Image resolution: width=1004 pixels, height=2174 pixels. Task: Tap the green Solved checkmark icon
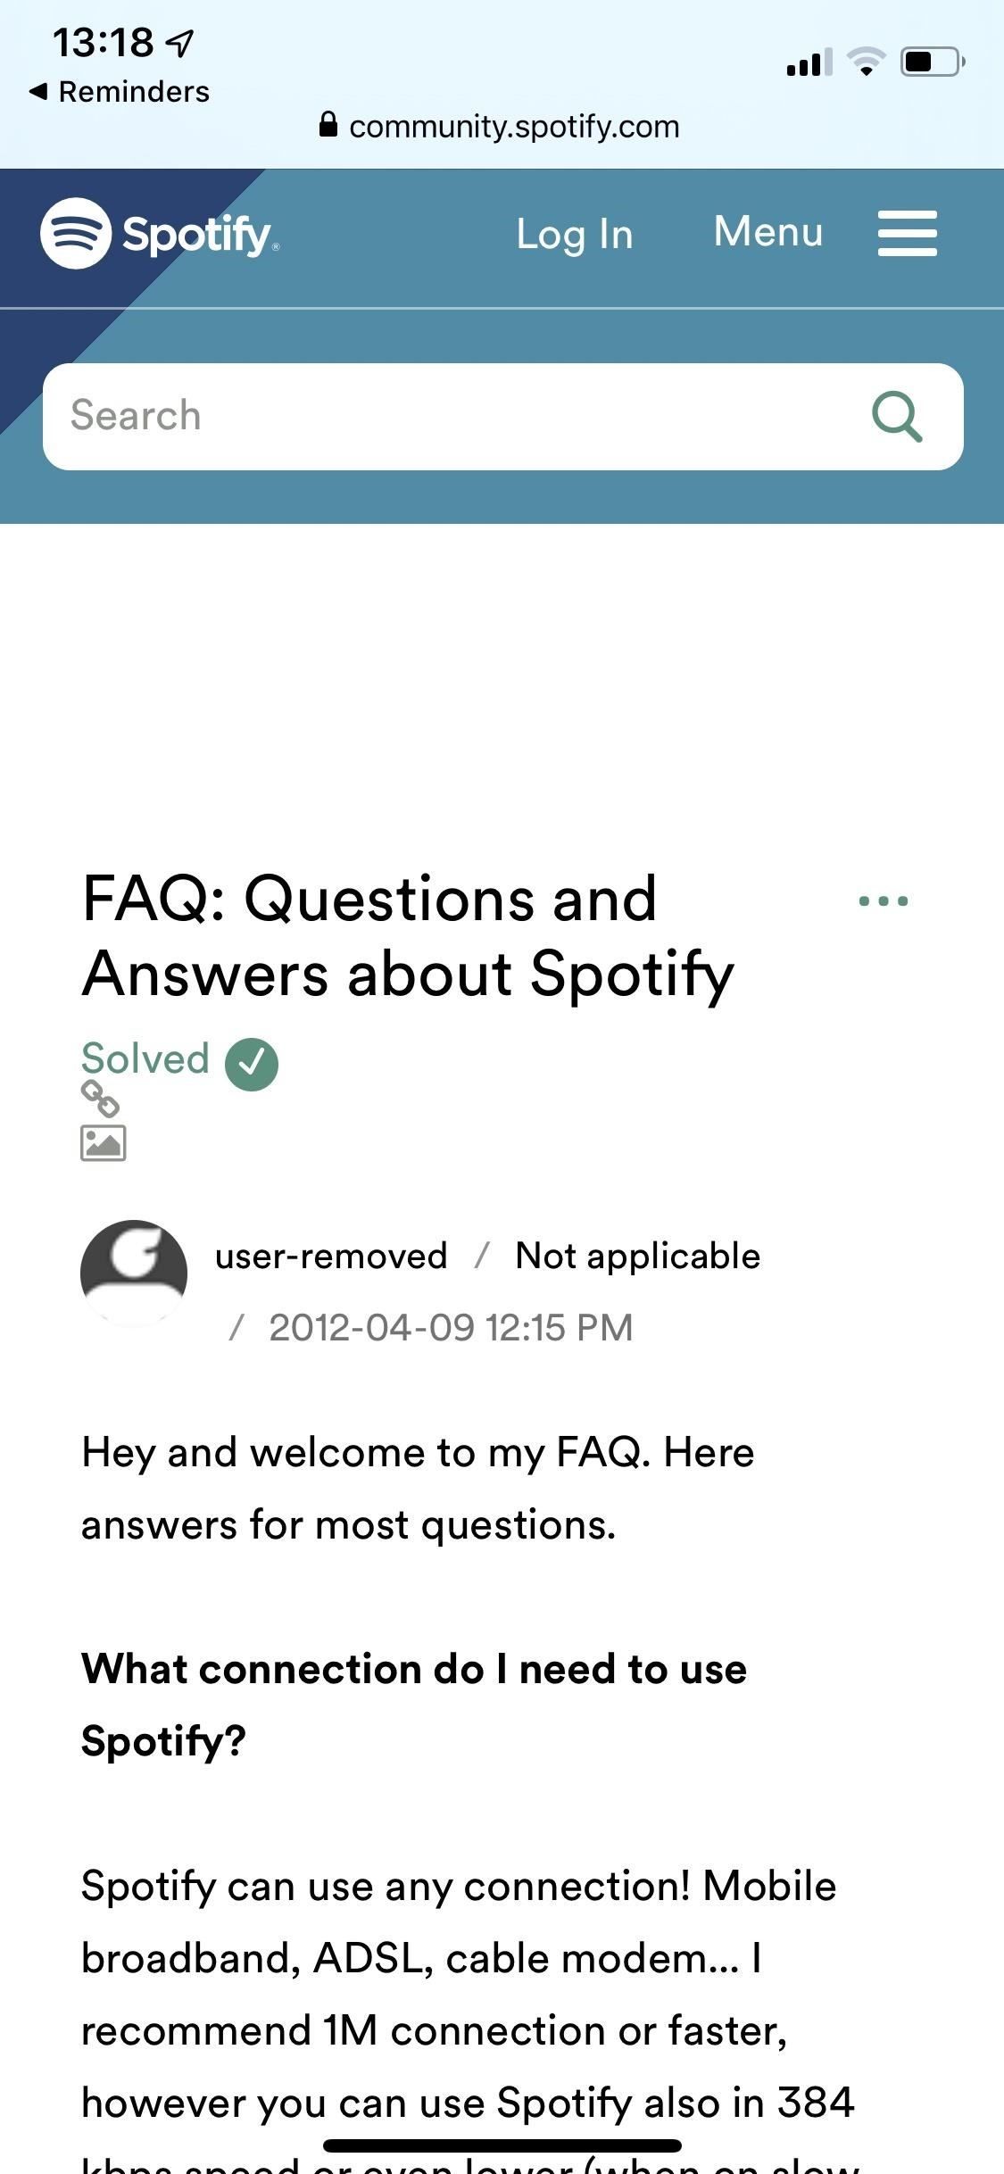(x=252, y=1064)
